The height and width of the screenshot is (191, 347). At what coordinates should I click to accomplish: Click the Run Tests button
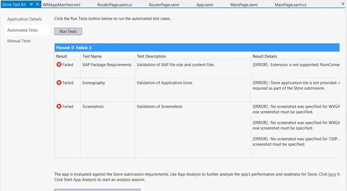pos(68,31)
